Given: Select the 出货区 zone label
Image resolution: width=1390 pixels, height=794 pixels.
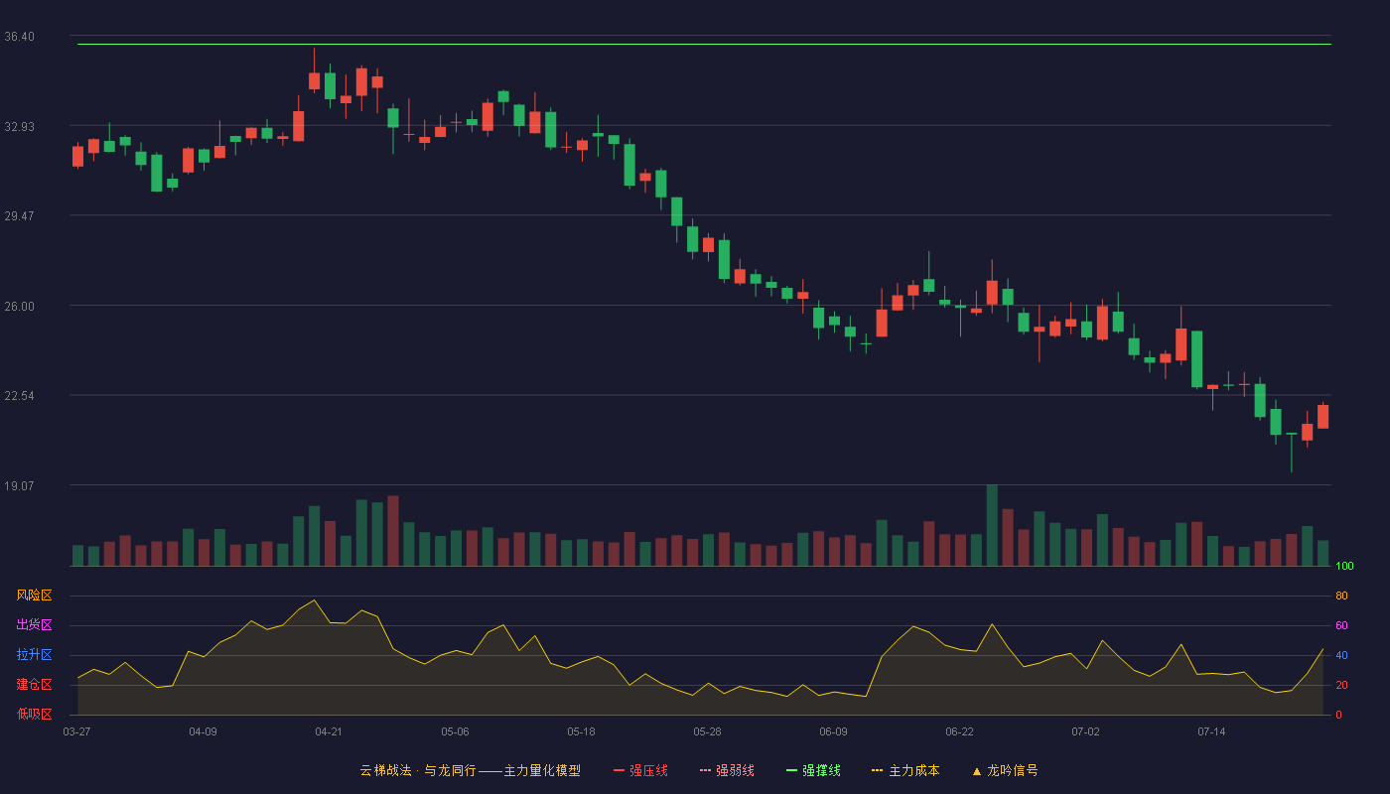Looking at the screenshot, I should [34, 625].
